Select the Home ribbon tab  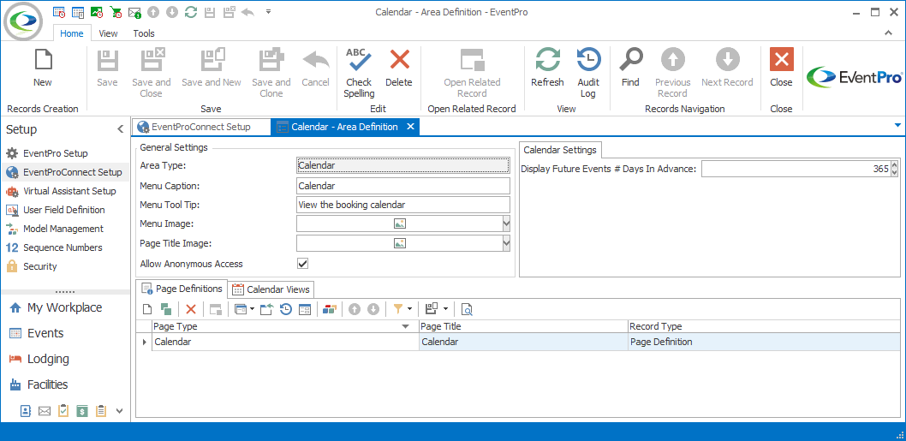pyautogui.click(x=72, y=33)
